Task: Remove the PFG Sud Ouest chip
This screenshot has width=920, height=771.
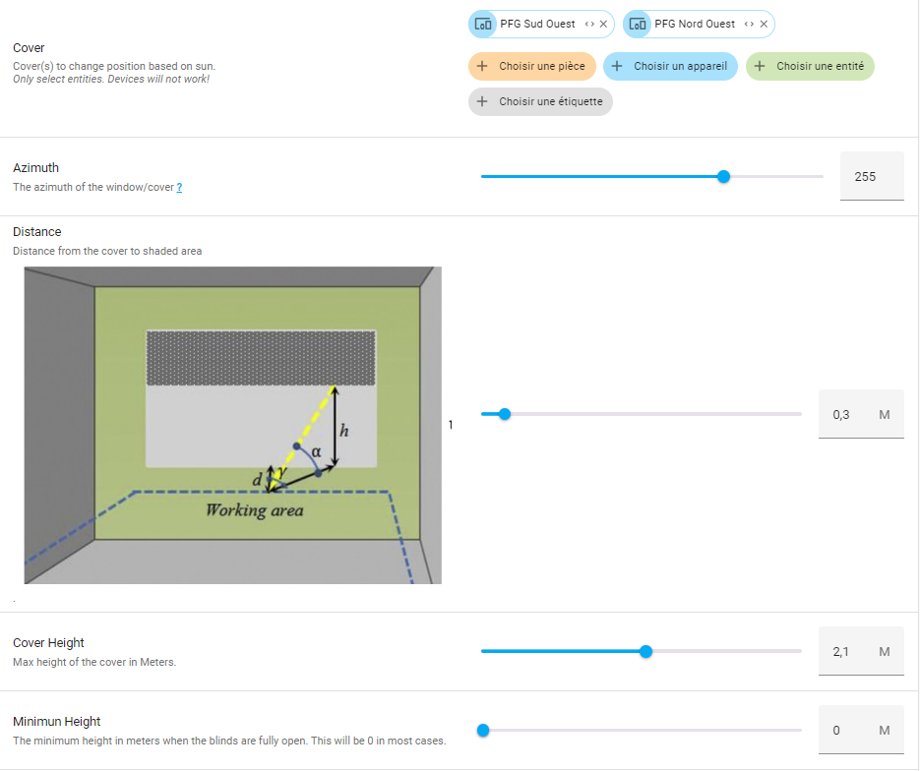Action: click(603, 25)
